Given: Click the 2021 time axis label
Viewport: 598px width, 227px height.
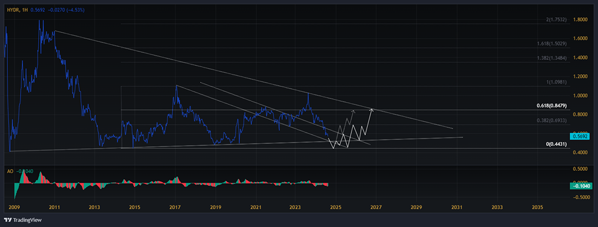Looking at the screenshot, I should [x=255, y=208].
